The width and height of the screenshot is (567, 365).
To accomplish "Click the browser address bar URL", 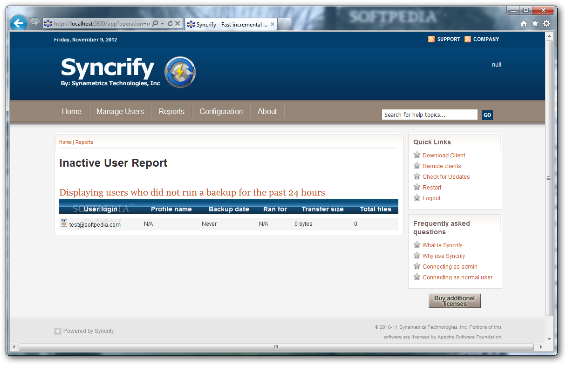I will pyautogui.click(x=102, y=23).
